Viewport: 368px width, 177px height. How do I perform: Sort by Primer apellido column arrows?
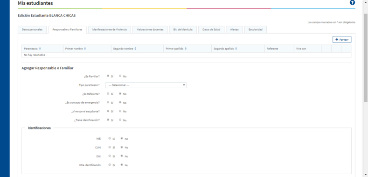click(186, 49)
